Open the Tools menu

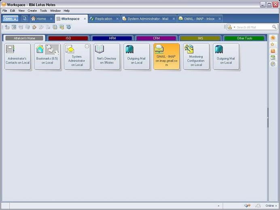(43, 11)
